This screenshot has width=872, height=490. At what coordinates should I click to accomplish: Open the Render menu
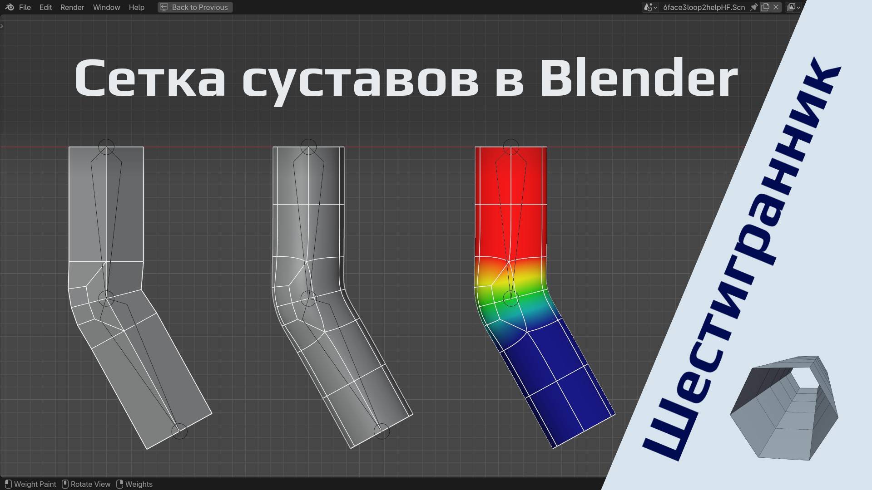[x=72, y=7]
